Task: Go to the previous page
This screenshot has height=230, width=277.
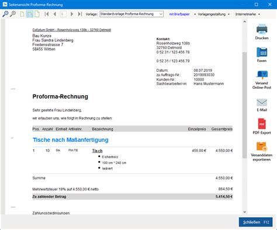Action: pyautogui.click(x=55, y=14)
